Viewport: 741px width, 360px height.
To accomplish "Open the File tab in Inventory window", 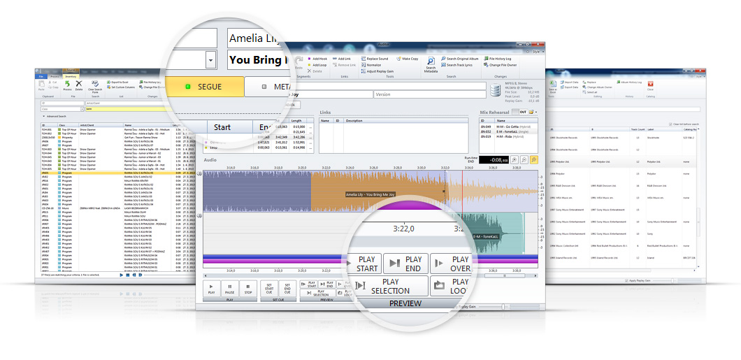I will 41,76.
